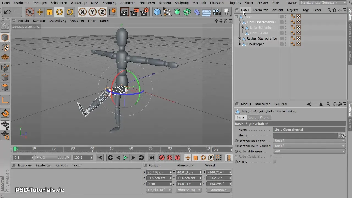352x198 pixels.
Task: Click the floor environment icon
Action: click(x=207, y=12)
